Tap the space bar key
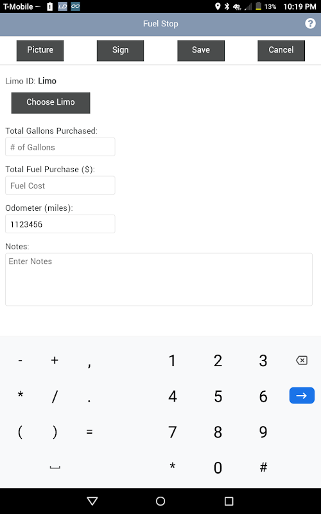Screen dimensions: 321x514 click(x=55, y=467)
